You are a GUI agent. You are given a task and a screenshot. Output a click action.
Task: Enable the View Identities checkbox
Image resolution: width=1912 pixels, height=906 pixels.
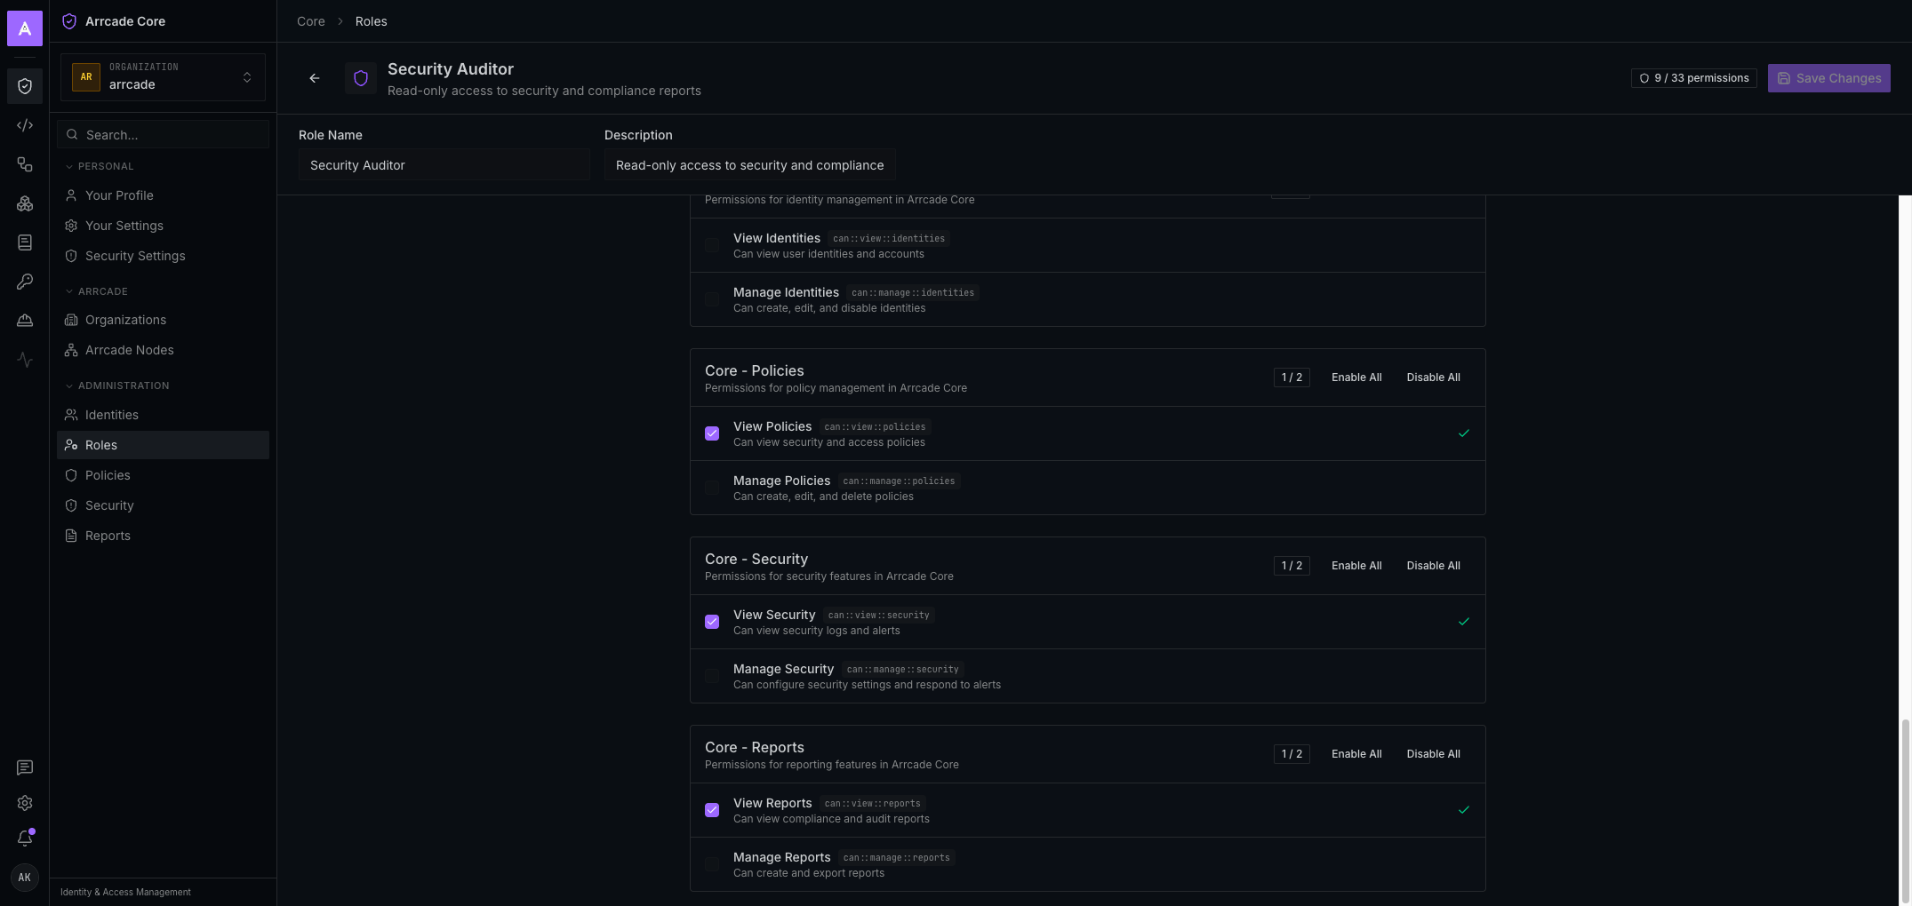coord(712,245)
